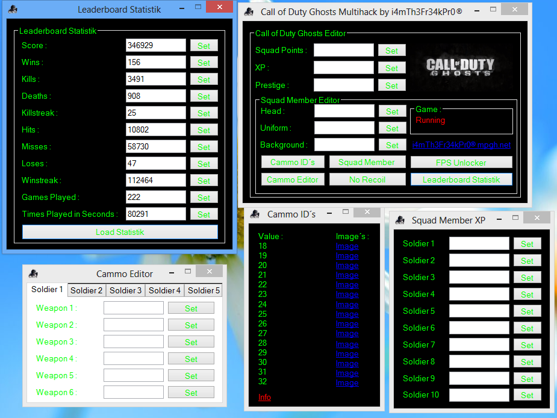Click the Wins value field
Image resolution: width=557 pixels, height=418 pixels.
pos(156,62)
